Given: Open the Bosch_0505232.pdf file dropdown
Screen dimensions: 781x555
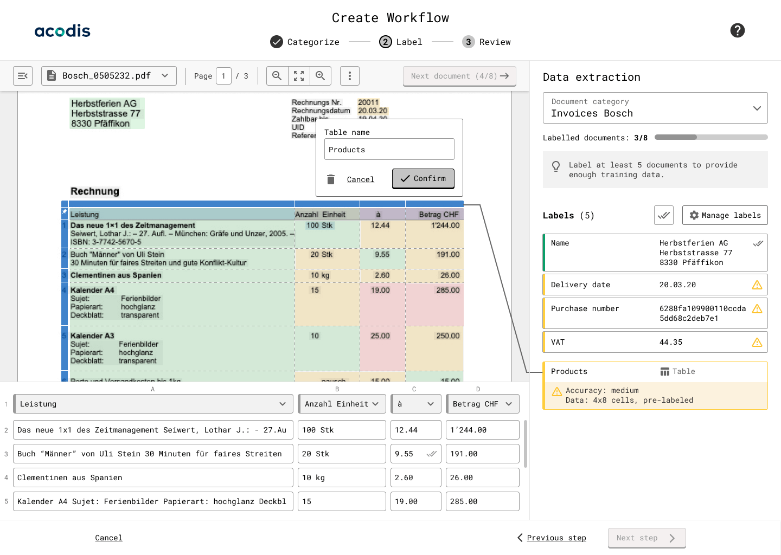Looking at the screenshot, I should tap(108, 76).
